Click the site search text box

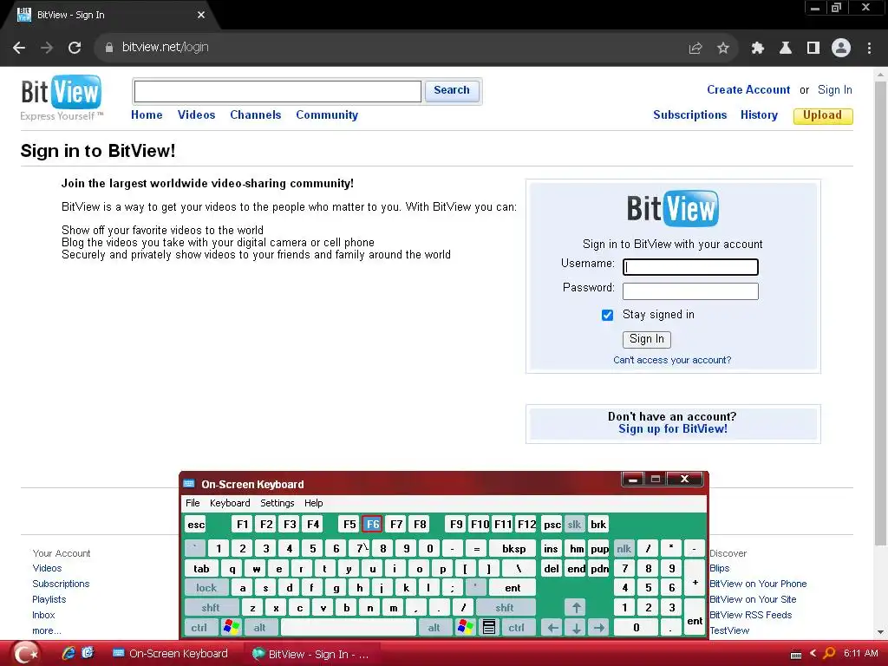tap(277, 92)
